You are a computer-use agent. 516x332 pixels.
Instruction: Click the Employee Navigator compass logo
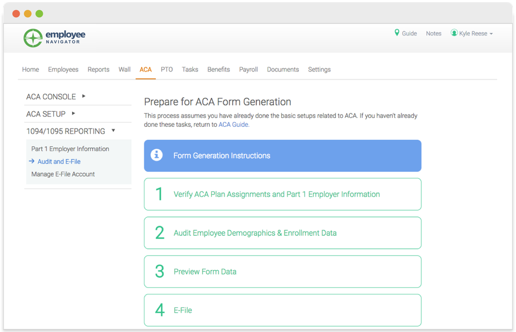click(x=32, y=38)
